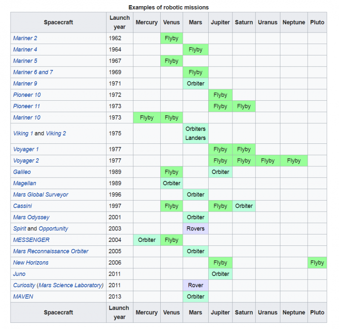Open the Cassini link
Screen dimensions: 339x329
coord(22,206)
